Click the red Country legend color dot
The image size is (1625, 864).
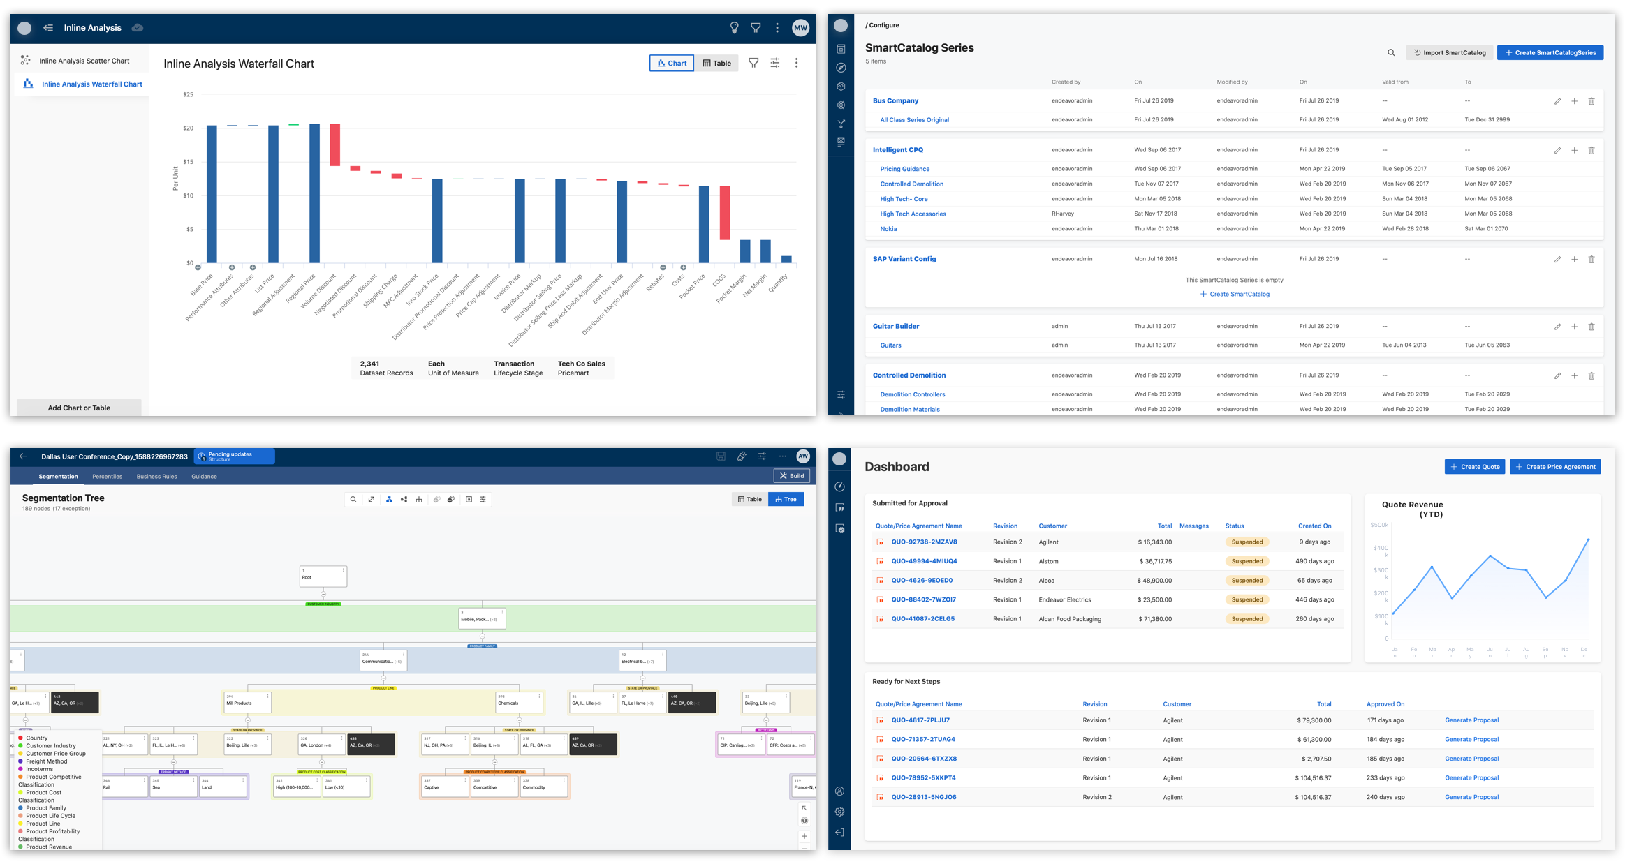(x=21, y=738)
